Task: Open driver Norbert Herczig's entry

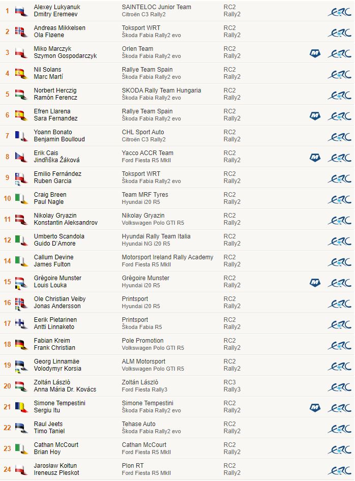Action: (x=55, y=91)
